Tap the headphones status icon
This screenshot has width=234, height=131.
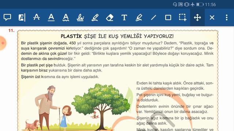[x=175, y=4]
